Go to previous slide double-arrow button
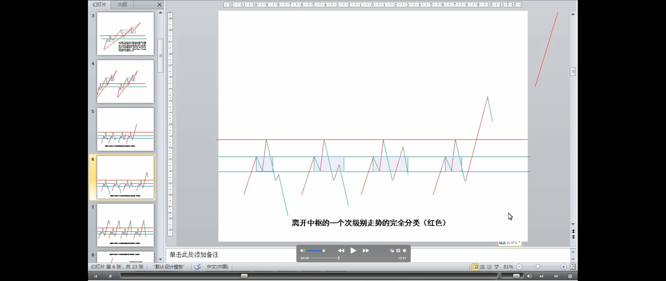The image size is (666, 281). [x=573, y=231]
